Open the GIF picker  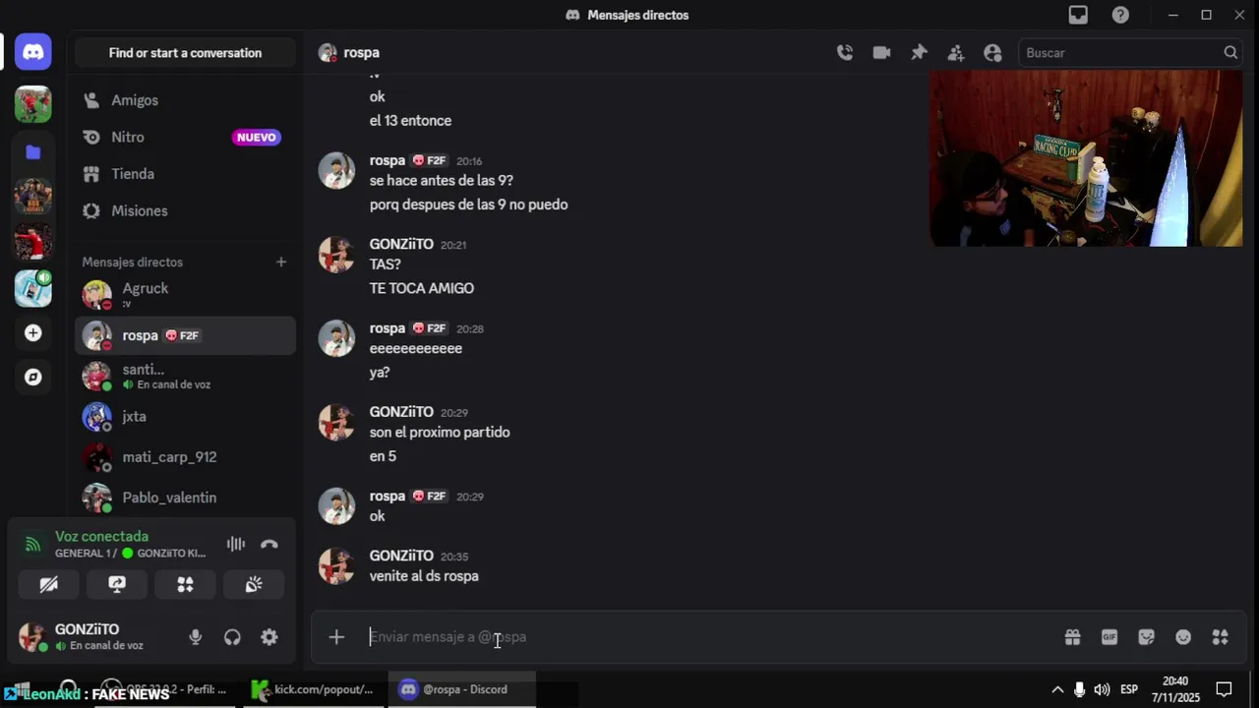(1109, 637)
